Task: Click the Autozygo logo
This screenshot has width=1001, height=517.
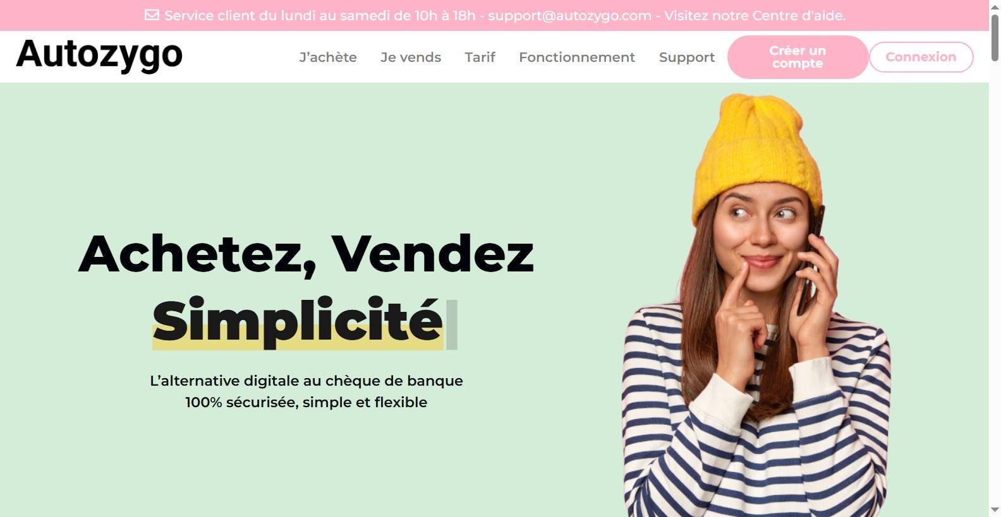Action: 99,56
